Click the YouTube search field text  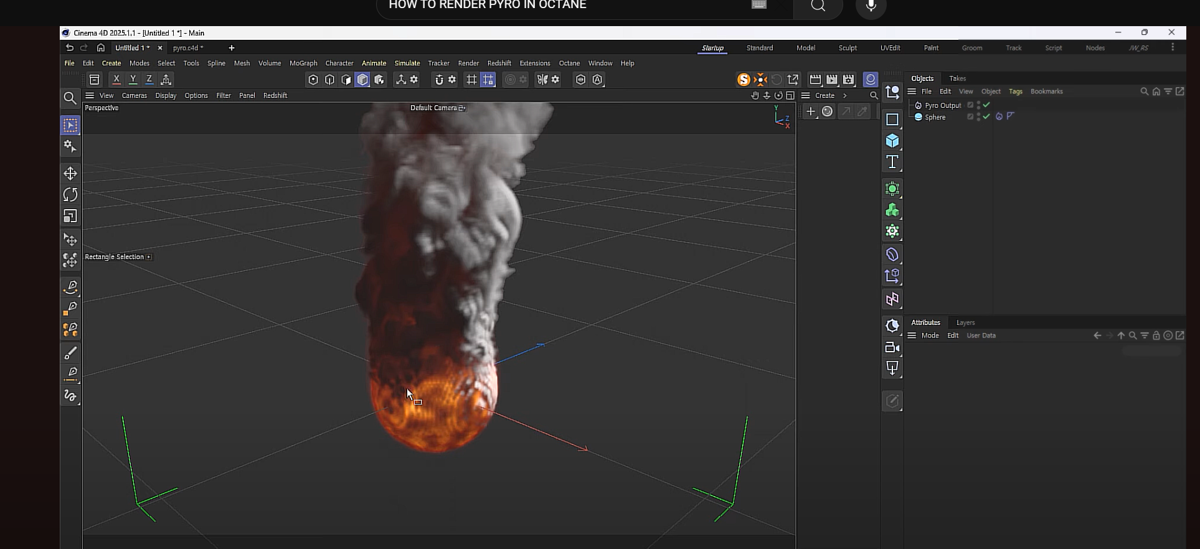[x=487, y=5]
